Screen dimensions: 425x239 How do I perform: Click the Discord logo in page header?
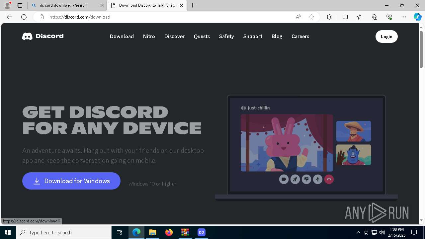click(43, 36)
